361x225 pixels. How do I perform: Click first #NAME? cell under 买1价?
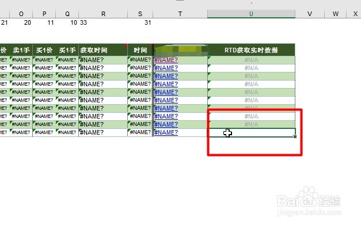44,60
